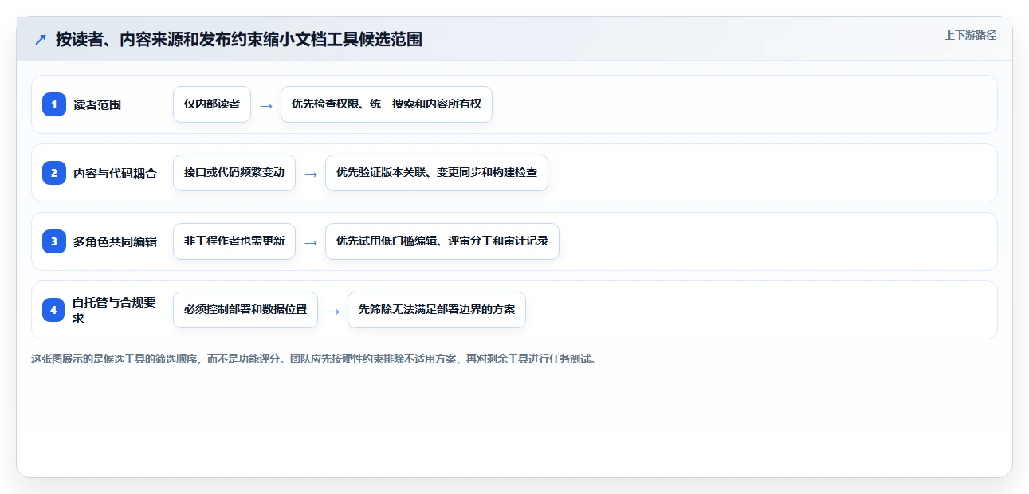
Task: Click the 优先检查权限、统一搜索和内容所有权 box
Action: tap(387, 104)
